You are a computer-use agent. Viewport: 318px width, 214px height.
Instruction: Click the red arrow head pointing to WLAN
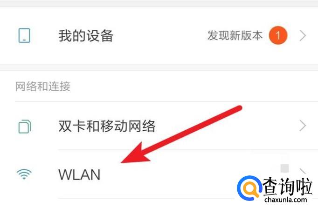click(x=135, y=154)
